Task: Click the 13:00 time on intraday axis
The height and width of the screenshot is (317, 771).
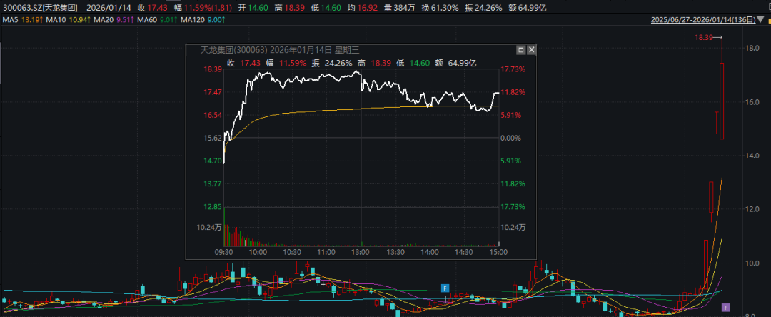Action: click(x=361, y=252)
